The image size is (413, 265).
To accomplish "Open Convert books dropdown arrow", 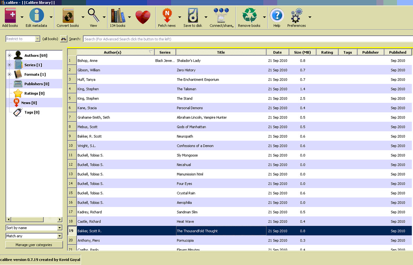I will click(x=83, y=17).
